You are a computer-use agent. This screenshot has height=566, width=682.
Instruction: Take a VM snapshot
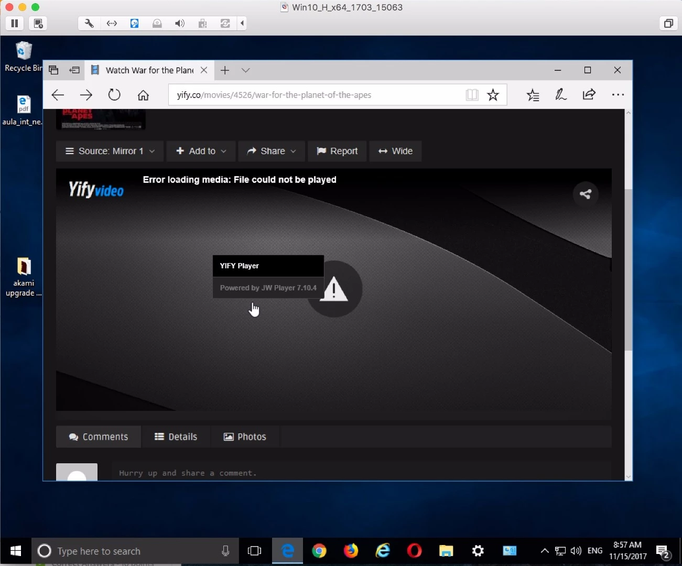[38, 23]
